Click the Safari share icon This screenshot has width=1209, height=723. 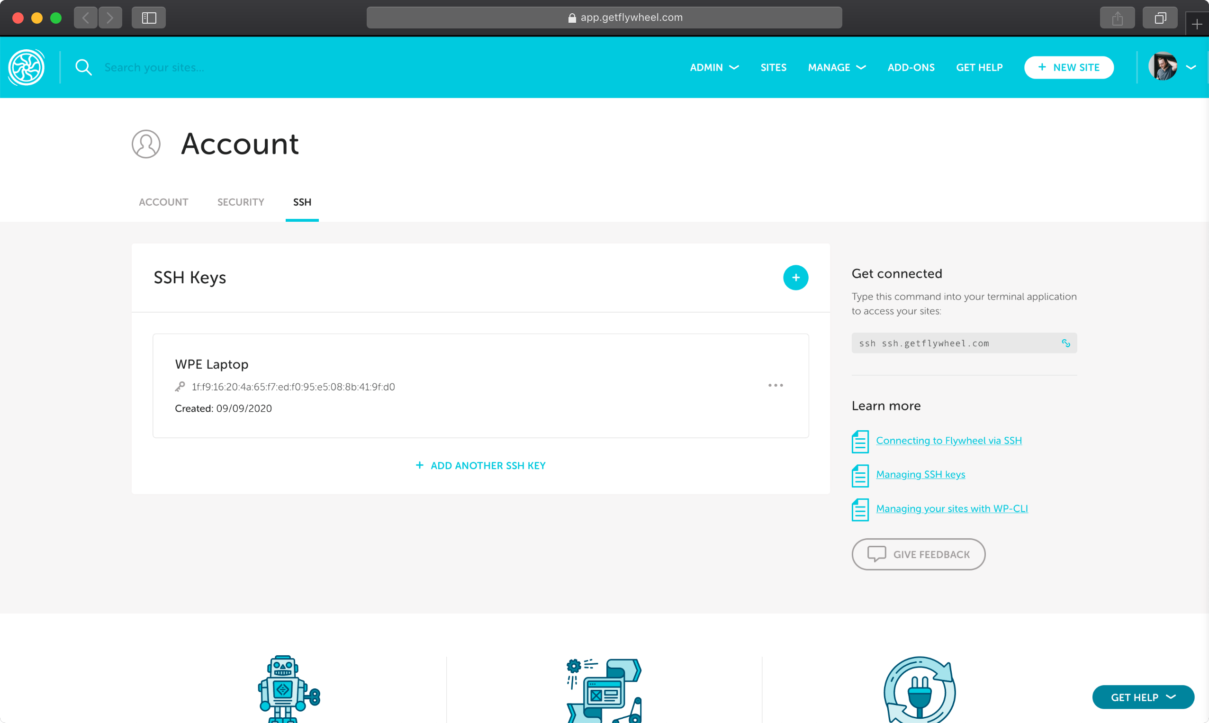click(1117, 18)
